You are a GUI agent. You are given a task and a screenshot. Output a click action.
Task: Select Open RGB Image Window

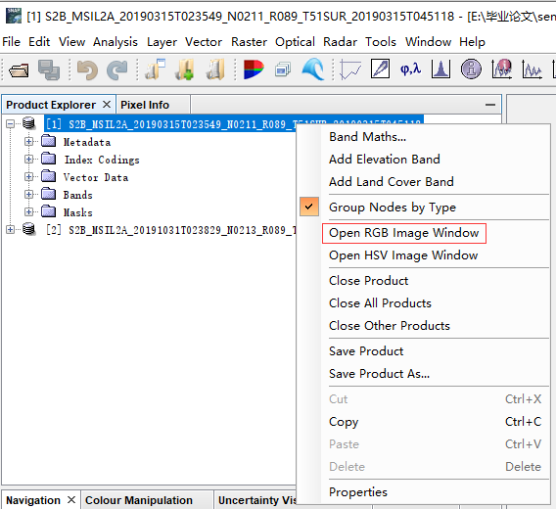[x=404, y=233]
